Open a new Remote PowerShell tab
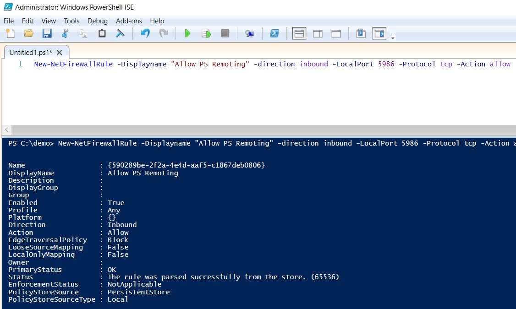This screenshot has height=309, width=516. [249, 33]
